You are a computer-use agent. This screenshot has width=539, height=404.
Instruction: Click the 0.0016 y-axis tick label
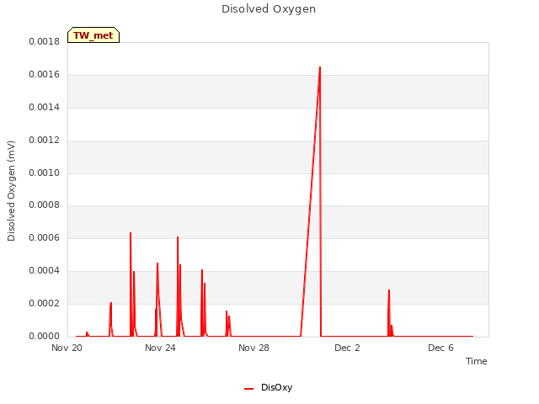coord(44,75)
